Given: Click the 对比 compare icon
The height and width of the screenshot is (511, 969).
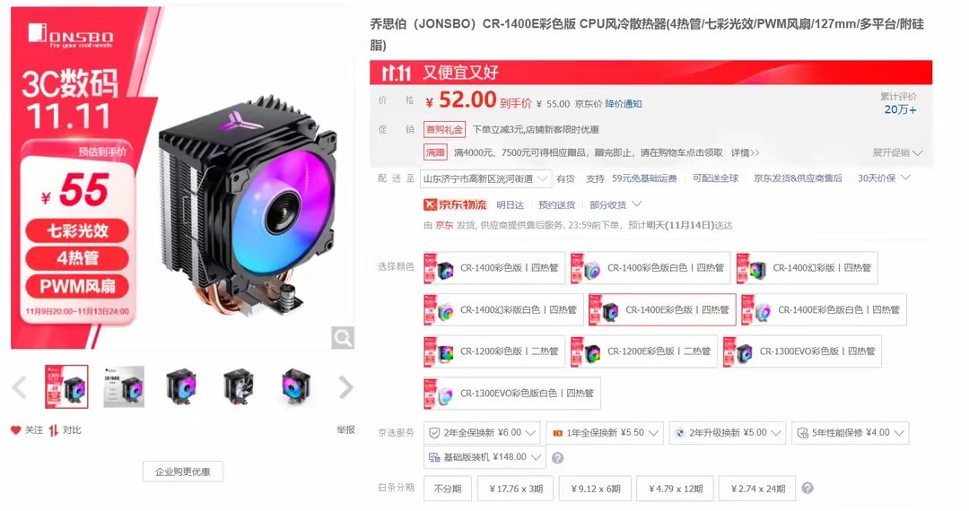Looking at the screenshot, I should point(54,430).
